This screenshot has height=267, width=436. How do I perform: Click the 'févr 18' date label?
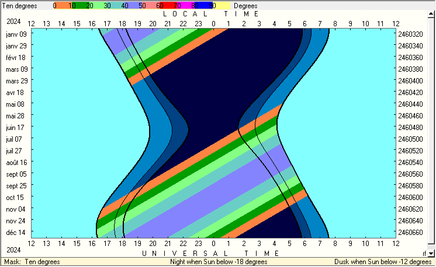[x=16, y=57]
